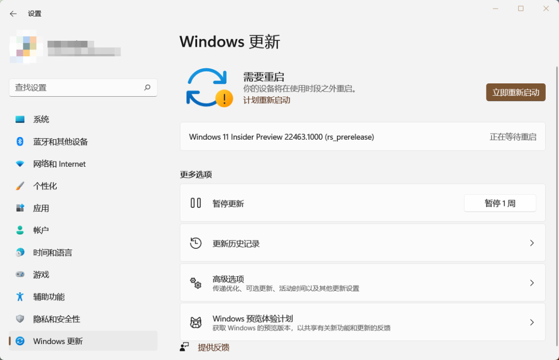Click the large update status sync icon
This screenshot has height=360, width=559.
coord(209,88)
